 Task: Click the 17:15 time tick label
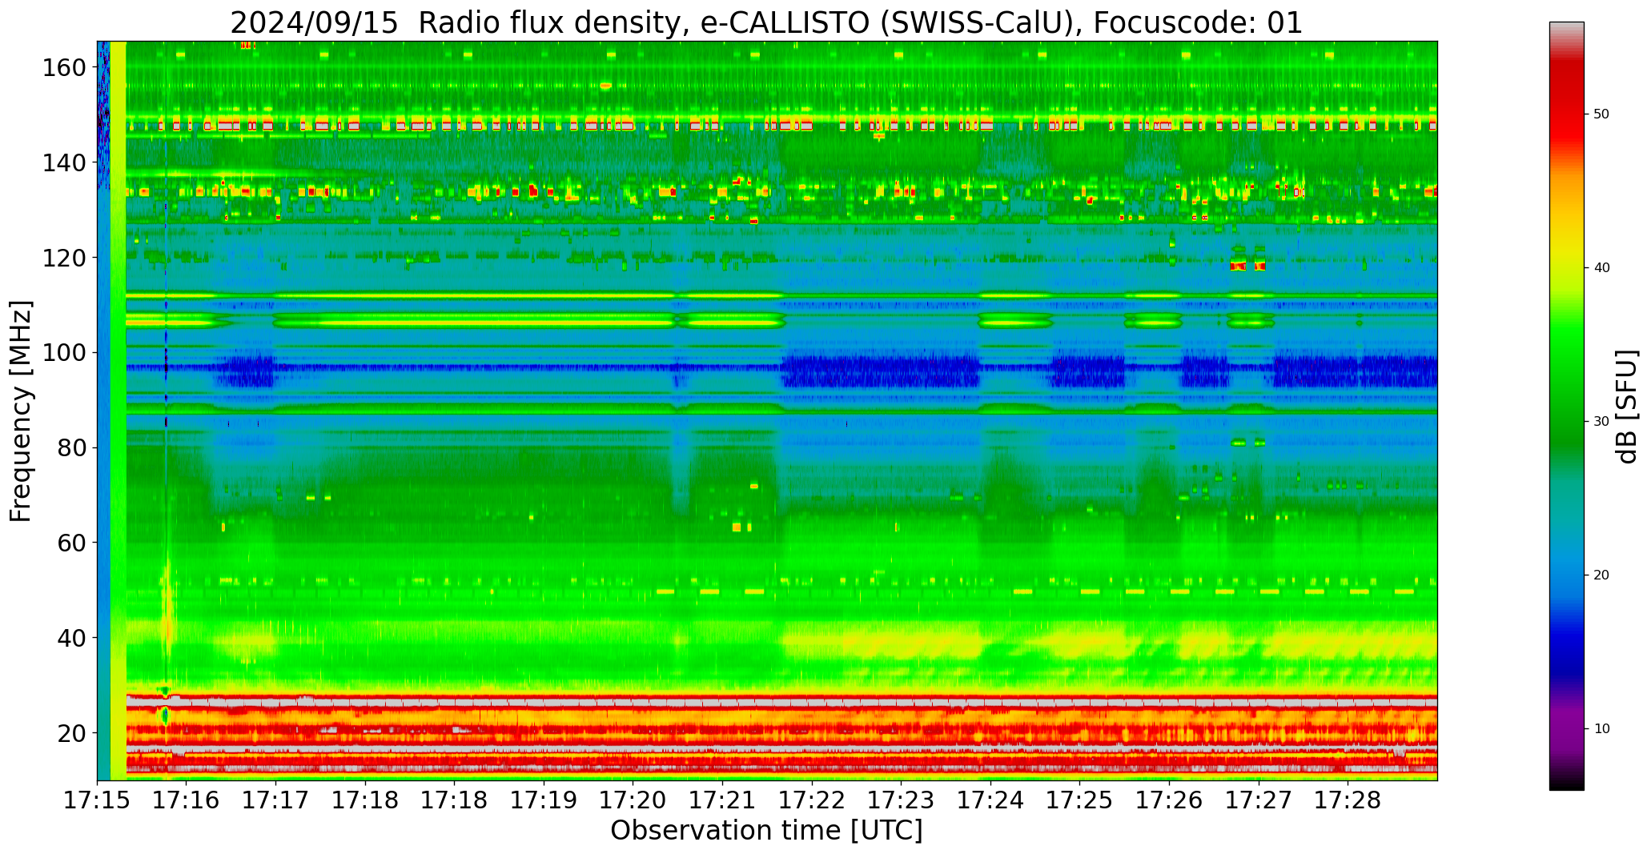97,800
